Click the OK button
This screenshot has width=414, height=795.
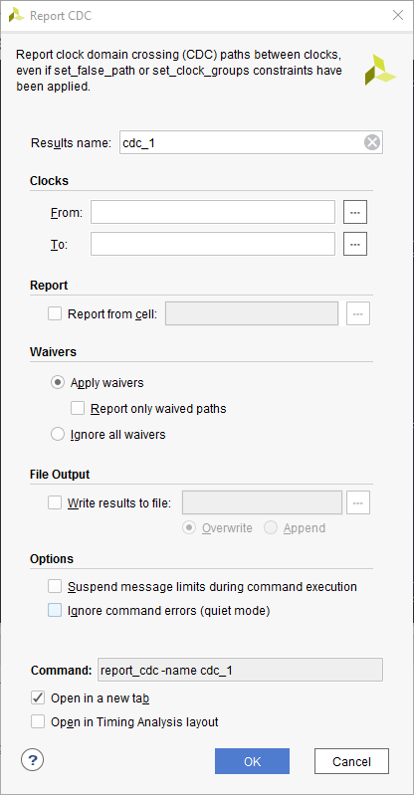(252, 761)
